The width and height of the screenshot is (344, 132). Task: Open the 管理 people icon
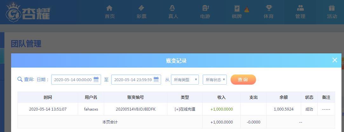tap(300, 8)
